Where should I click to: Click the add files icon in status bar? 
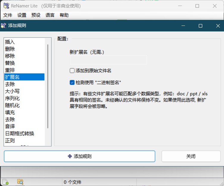(6, 182)
